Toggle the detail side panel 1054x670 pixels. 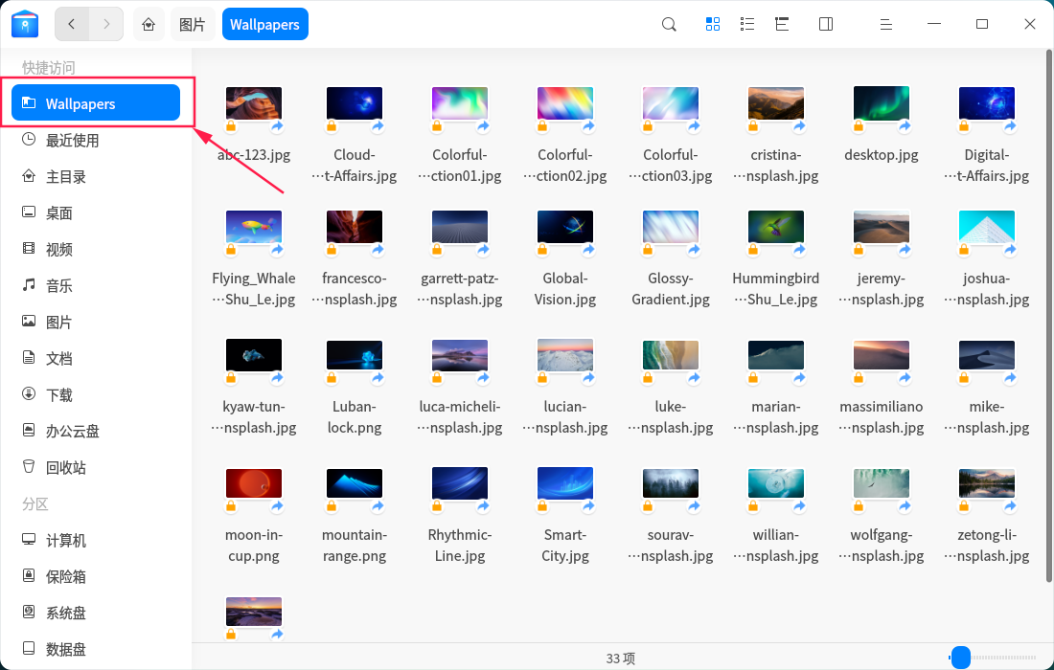[826, 25]
